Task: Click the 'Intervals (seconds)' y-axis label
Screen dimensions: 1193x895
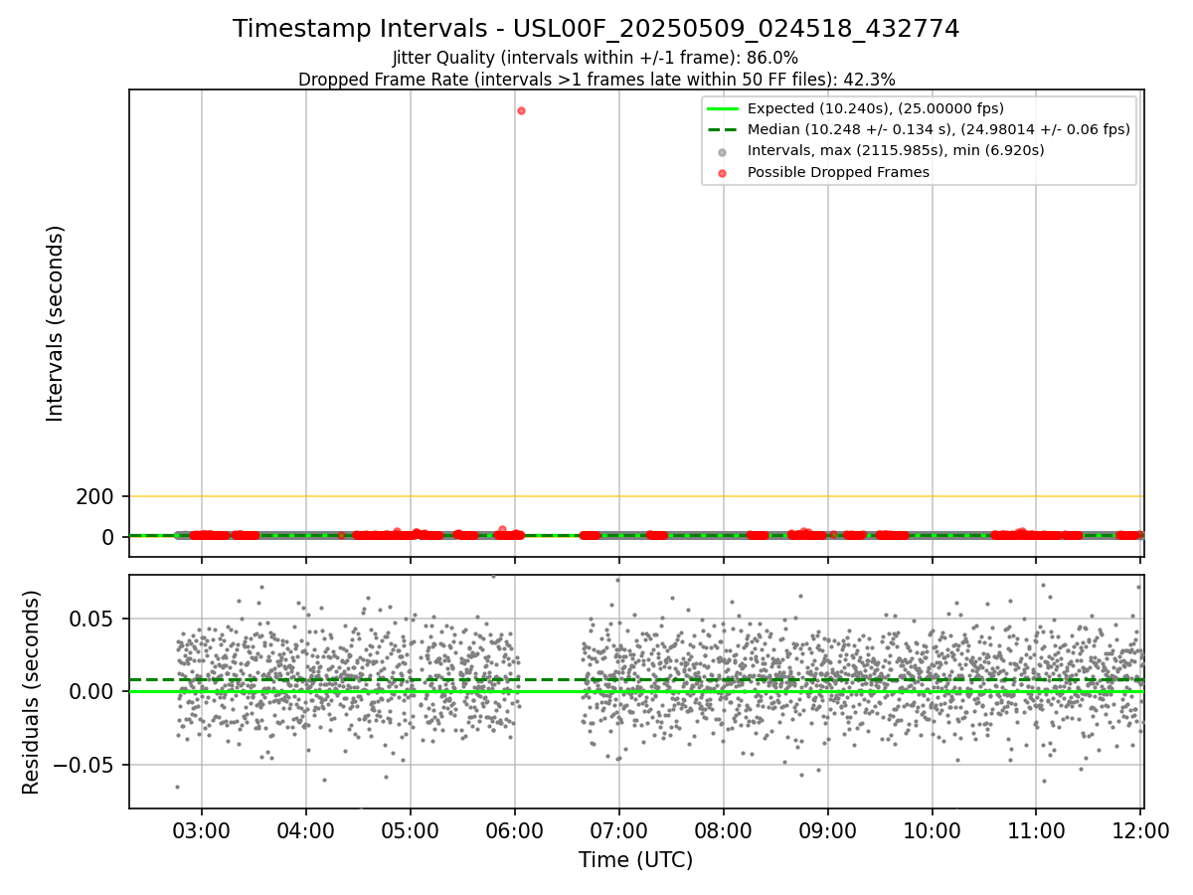Action: click(x=56, y=323)
